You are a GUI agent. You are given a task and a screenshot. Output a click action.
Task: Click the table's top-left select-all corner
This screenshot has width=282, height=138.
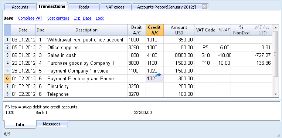(x=7, y=30)
